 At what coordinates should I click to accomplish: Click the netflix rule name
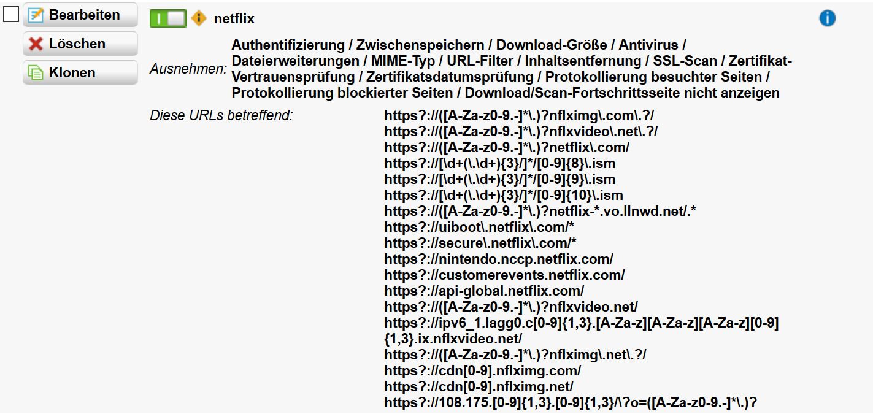(234, 19)
